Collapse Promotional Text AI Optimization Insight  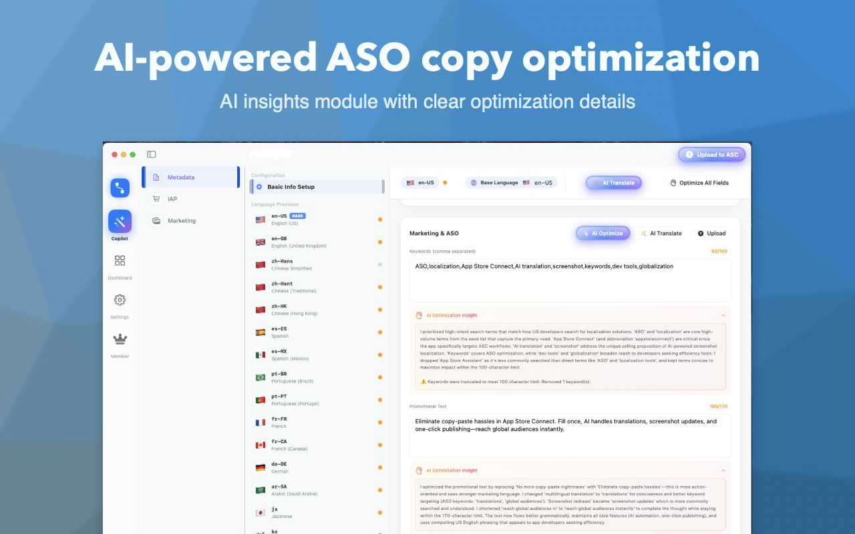click(723, 470)
